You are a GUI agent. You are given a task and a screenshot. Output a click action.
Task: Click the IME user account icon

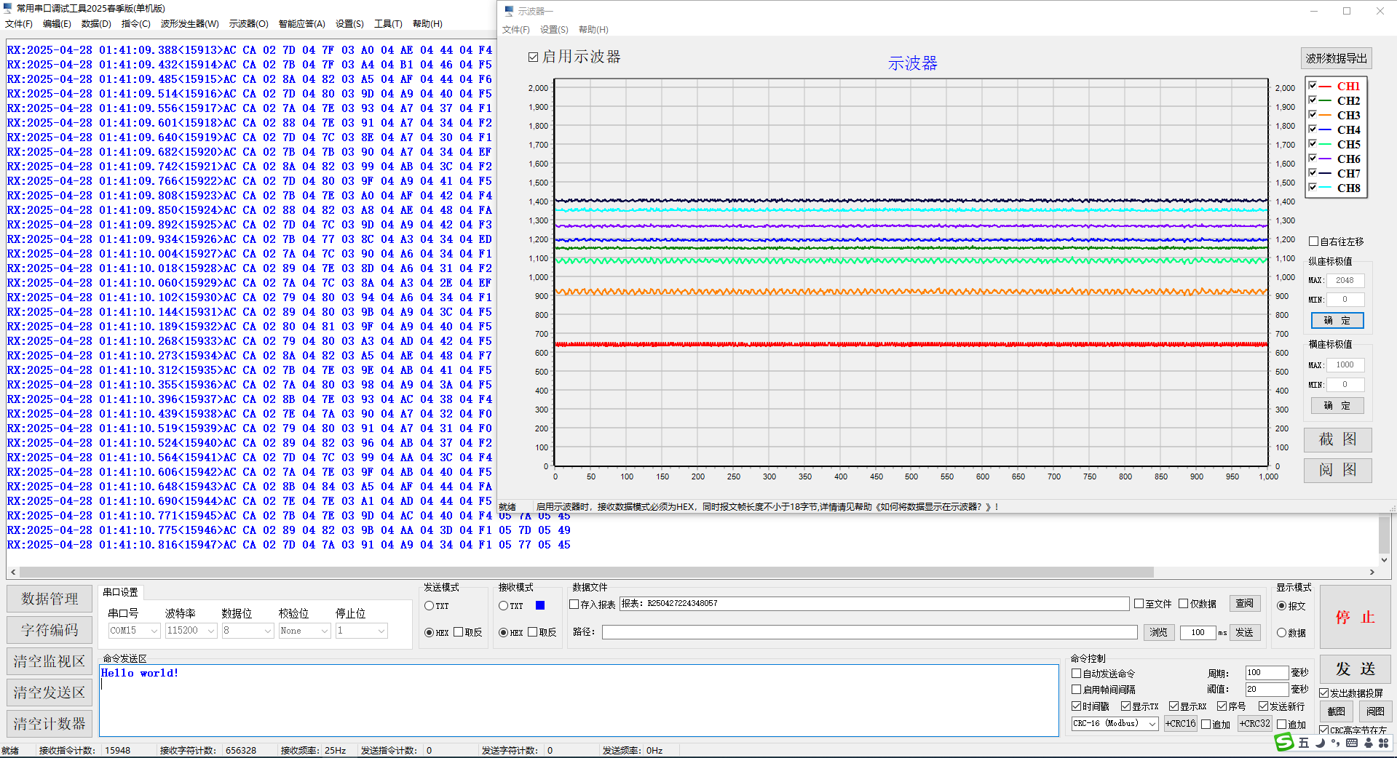(1369, 743)
